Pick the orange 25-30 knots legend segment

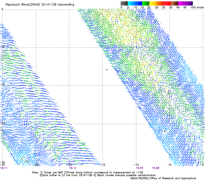tap(160, 3)
